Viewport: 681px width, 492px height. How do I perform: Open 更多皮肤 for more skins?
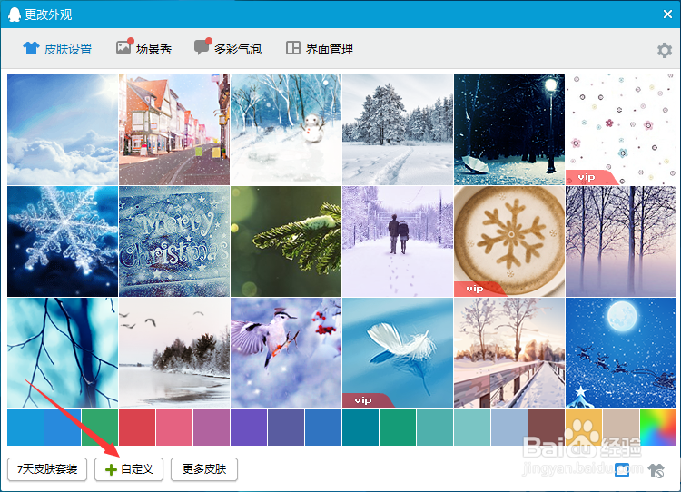204,469
